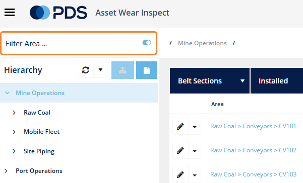Open the CV103 row action dropdown
Image resolution: width=303 pixels, height=183 pixels.
point(195,175)
